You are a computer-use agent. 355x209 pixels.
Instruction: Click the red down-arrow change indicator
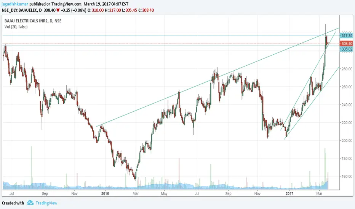[58, 10]
